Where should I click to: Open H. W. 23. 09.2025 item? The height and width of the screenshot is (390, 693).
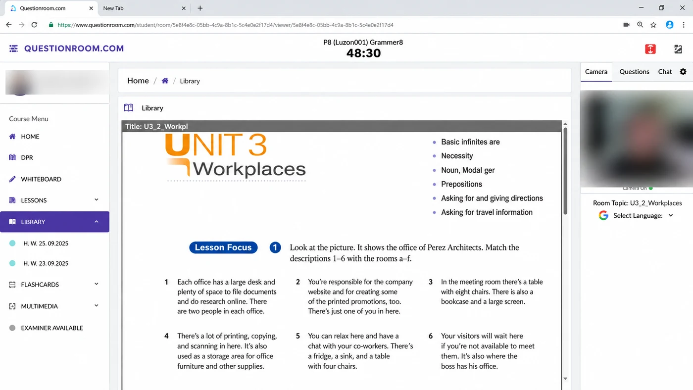tap(46, 263)
